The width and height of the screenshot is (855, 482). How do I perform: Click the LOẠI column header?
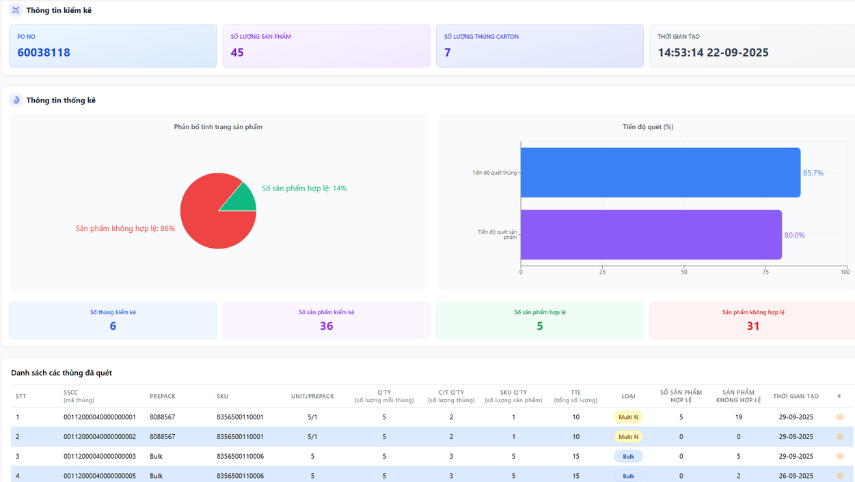click(x=628, y=396)
